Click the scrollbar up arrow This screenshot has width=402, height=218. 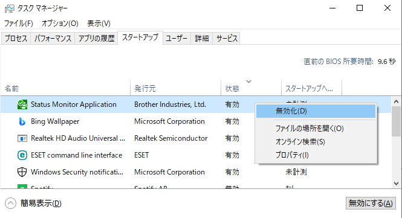pyautogui.click(x=397, y=101)
